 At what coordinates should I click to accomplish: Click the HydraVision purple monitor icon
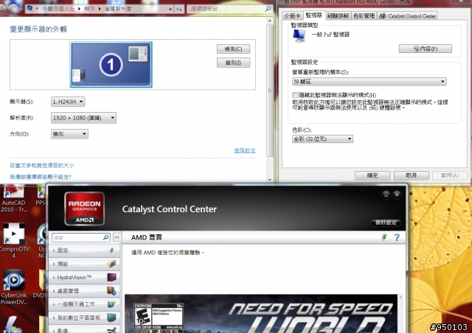coord(111,277)
